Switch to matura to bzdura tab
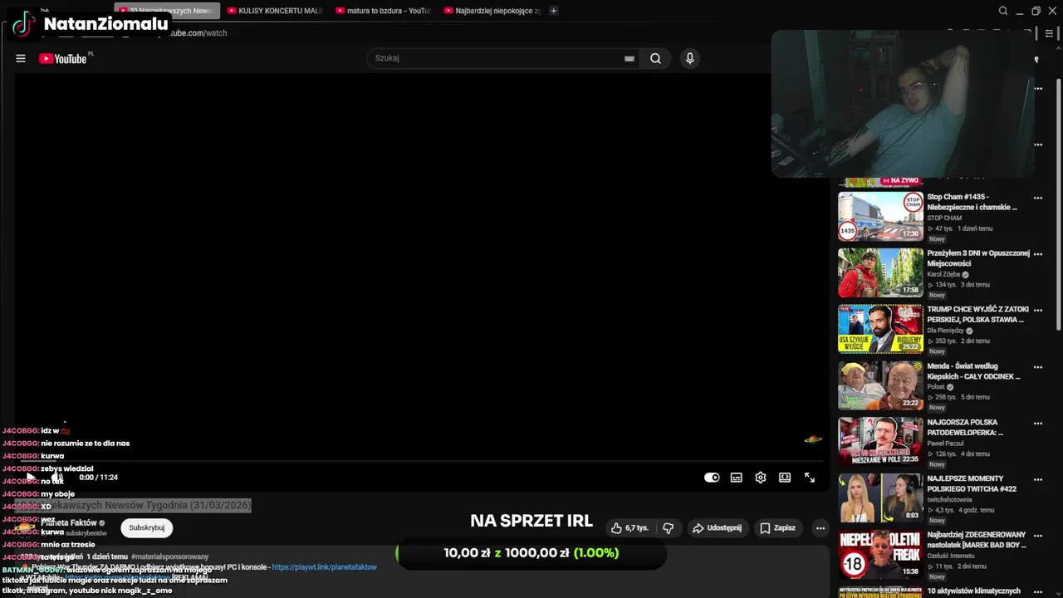Image resolution: width=1063 pixels, height=598 pixels. click(384, 11)
